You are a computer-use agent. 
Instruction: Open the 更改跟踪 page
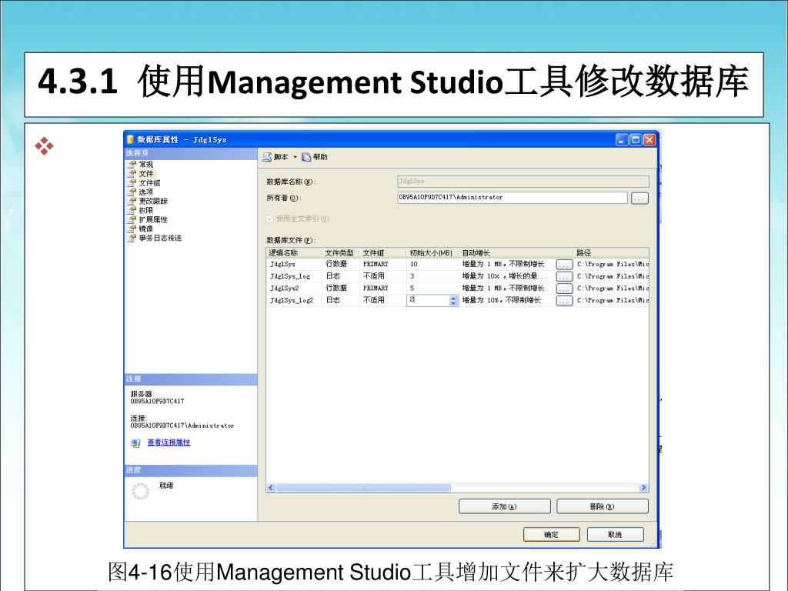point(153,201)
